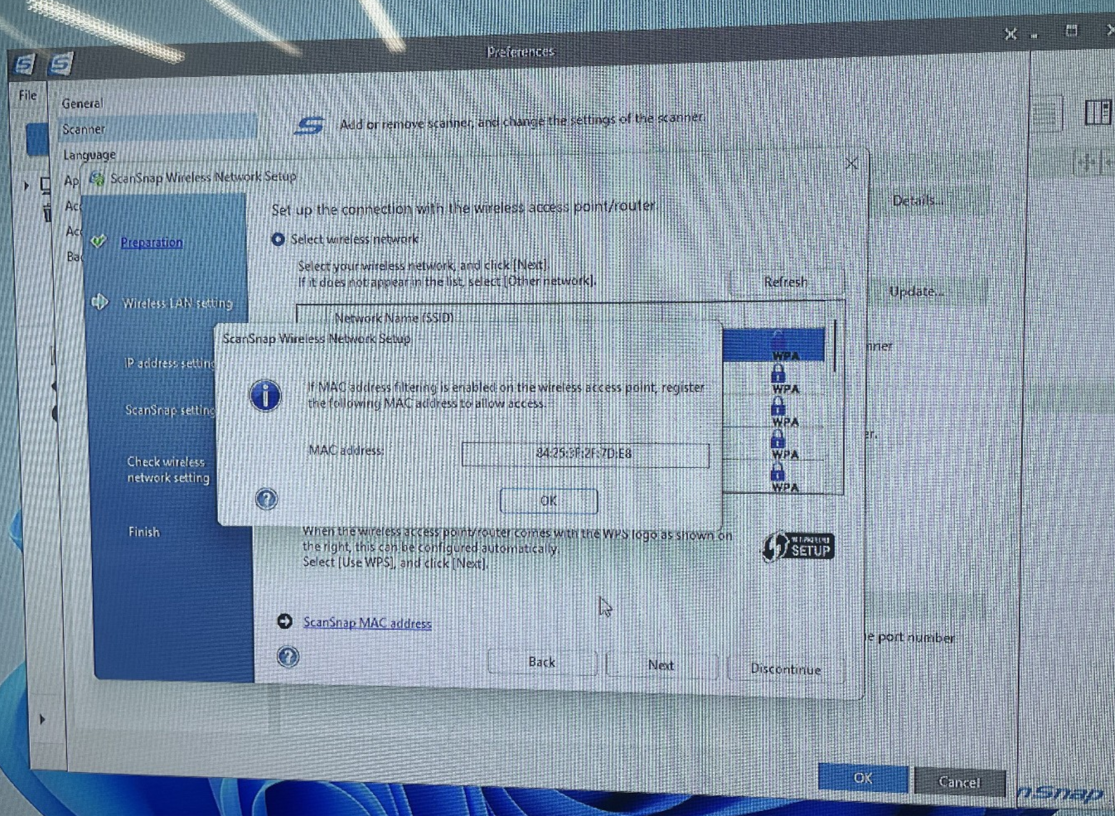Click the column layout icon at top right
The height and width of the screenshot is (816, 1115).
[x=1098, y=113]
